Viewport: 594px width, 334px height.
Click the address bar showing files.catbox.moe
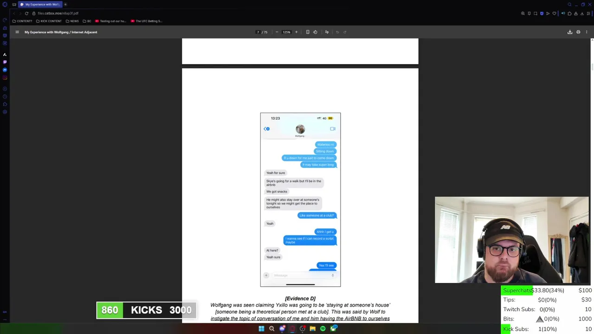[58, 13]
